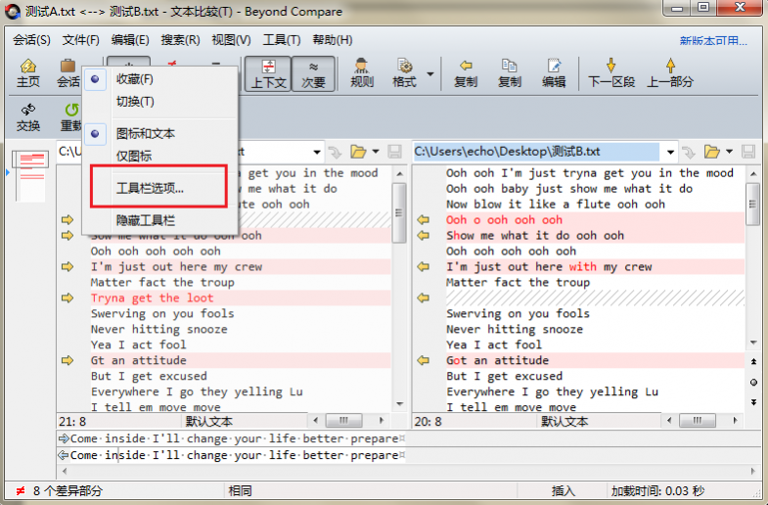Click the next-difference arrow below right scrollbar
This screenshot has width=768, height=505.
(x=753, y=402)
